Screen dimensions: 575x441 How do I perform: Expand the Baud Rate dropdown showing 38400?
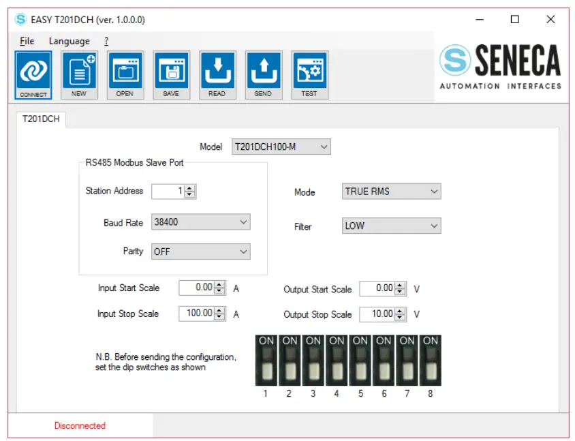(243, 222)
